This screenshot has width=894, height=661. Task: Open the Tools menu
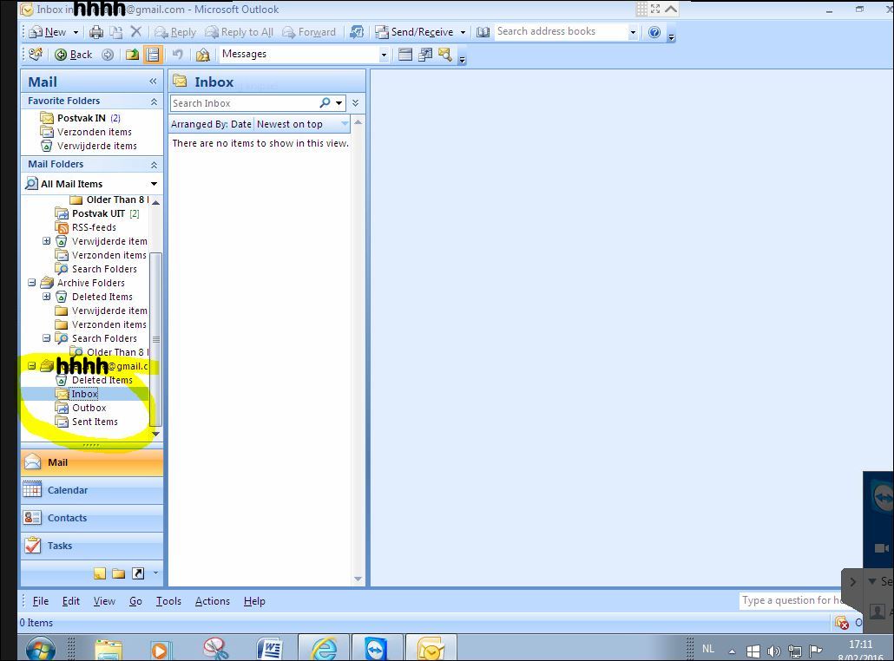168,601
